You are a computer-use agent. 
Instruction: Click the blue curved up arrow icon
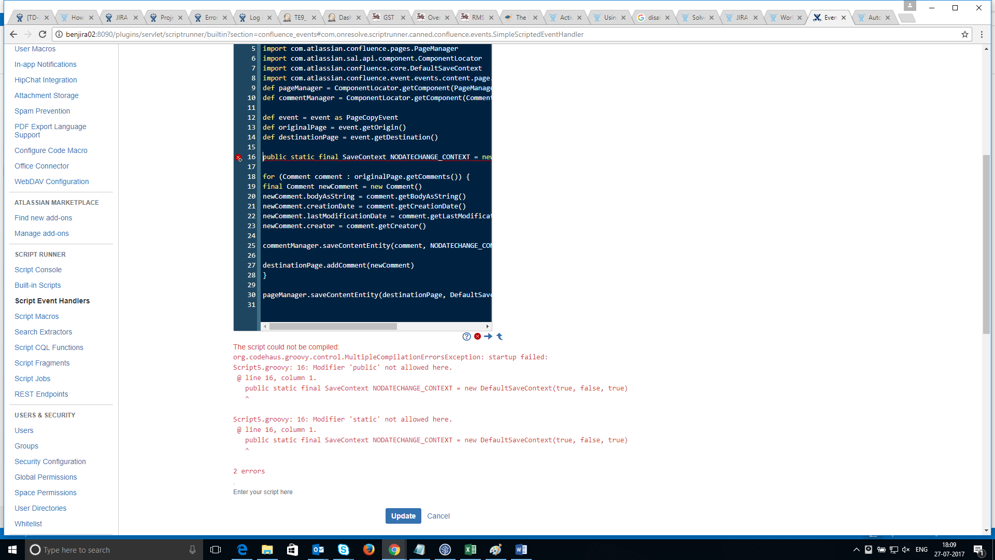tap(500, 337)
